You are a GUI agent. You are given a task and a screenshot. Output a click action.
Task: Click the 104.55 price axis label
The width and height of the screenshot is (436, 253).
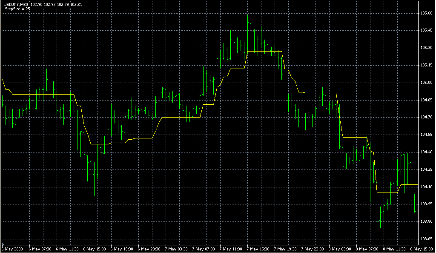(427, 135)
